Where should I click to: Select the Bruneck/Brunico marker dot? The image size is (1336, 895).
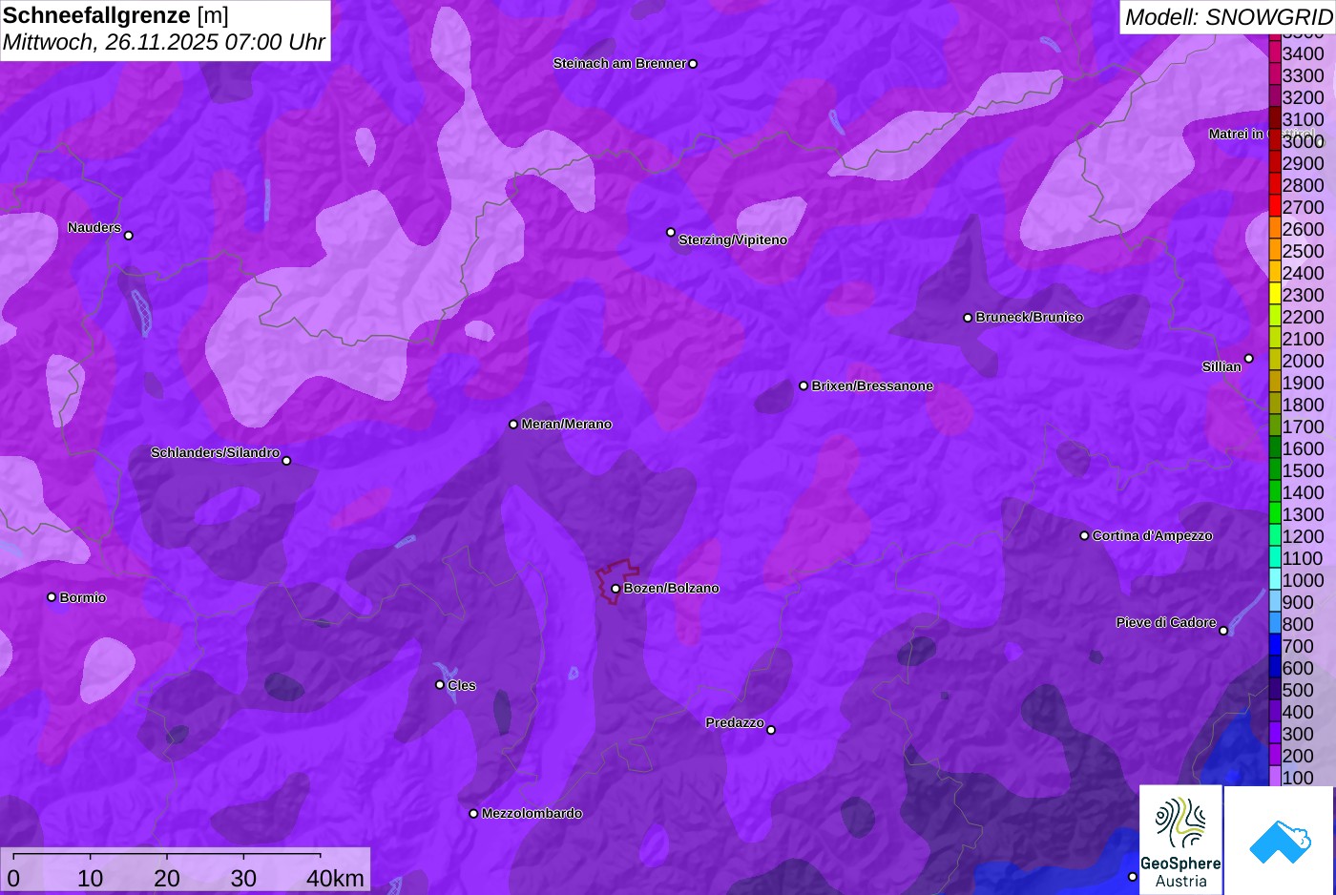click(x=968, y=318)
